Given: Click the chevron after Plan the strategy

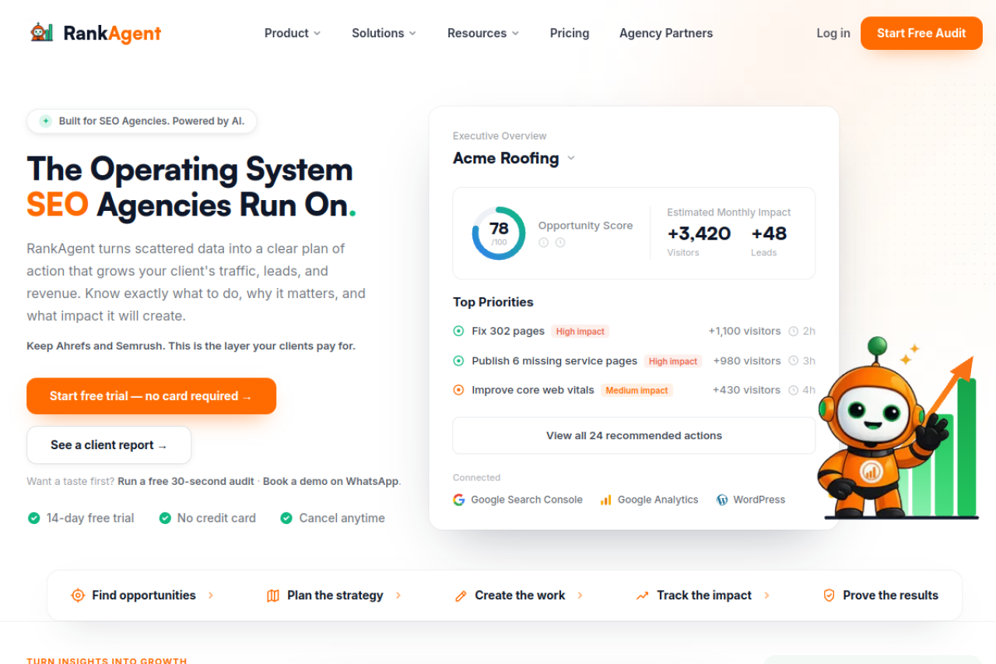Looking at the screenshot, I should [398, 595].
